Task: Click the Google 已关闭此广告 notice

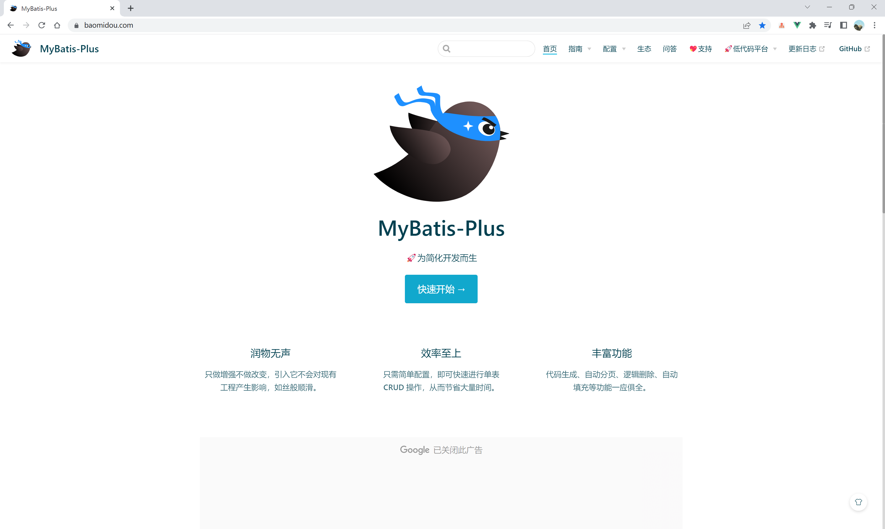Action: 441,450
